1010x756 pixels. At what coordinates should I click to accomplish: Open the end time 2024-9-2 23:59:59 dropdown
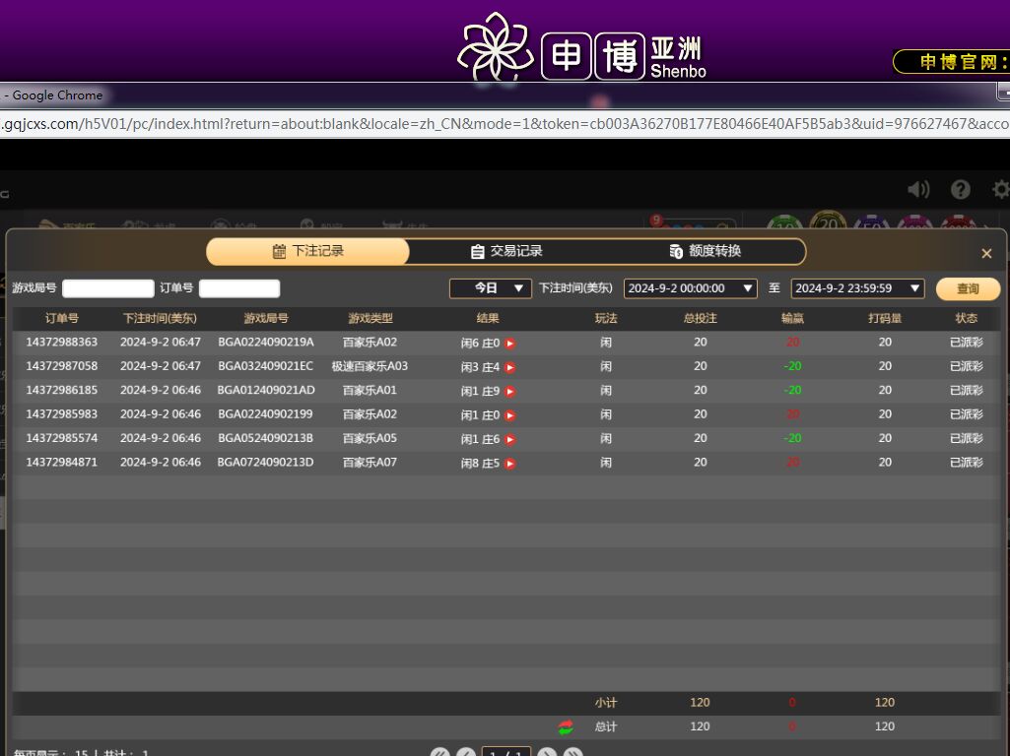pyautogui.click(x=857, y=288)
